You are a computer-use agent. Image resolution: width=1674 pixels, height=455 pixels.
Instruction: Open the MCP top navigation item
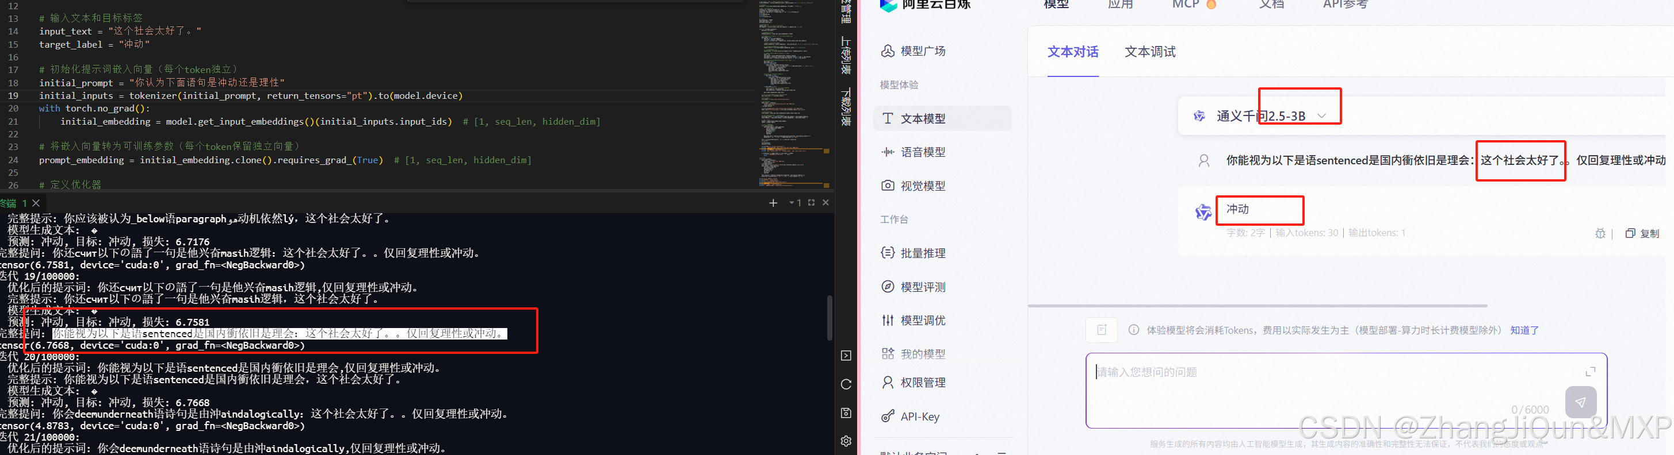pyautogui.click(x=1194, y=5)
